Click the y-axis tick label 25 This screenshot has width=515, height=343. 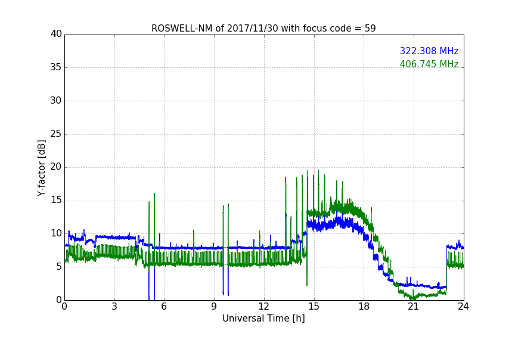coord(56,134)
